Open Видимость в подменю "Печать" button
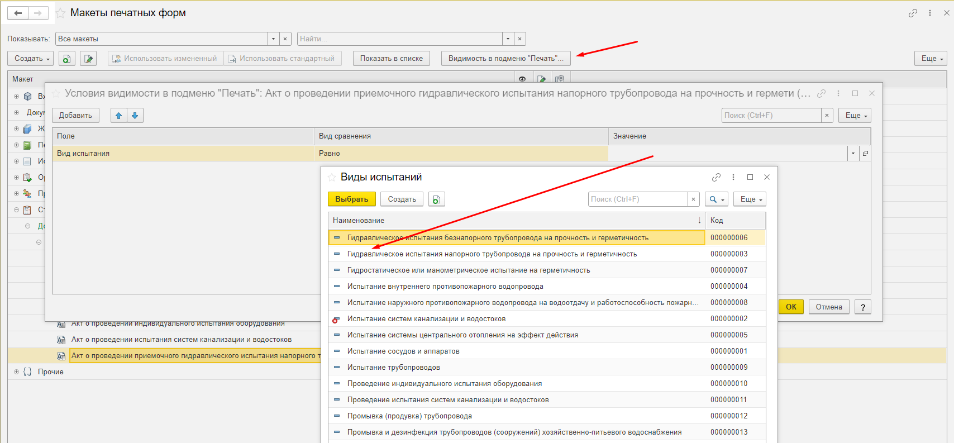This screenshot has height=443, width=954. [x=505, y=59]
